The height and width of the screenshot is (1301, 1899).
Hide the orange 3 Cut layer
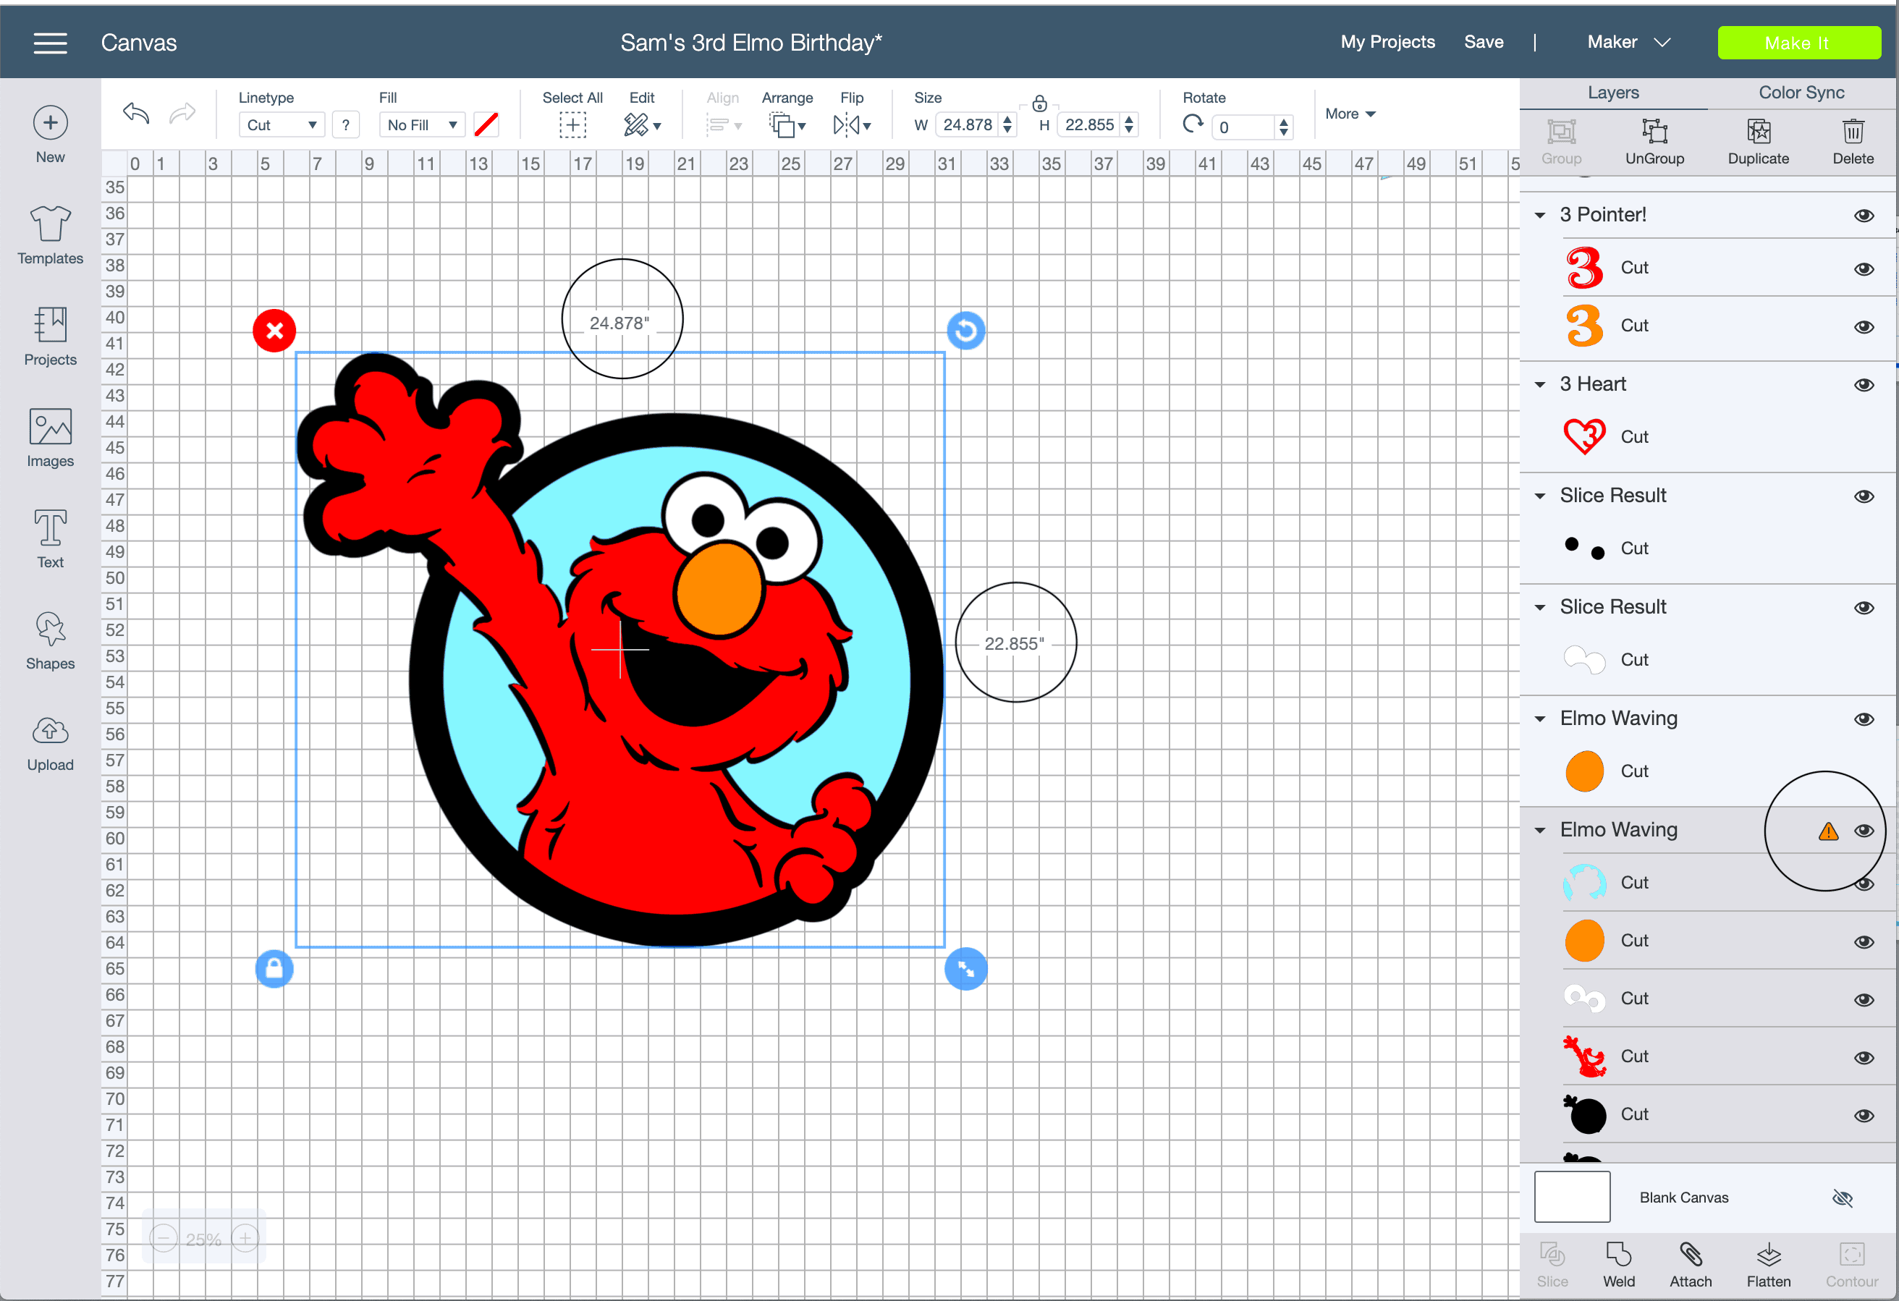tap(1864, 327)
